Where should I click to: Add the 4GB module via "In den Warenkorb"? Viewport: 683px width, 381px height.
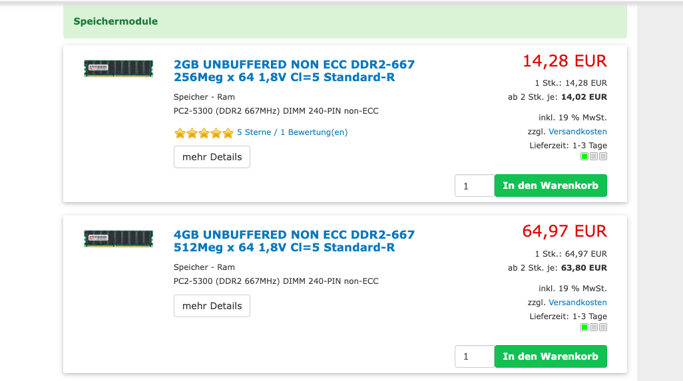pyautogui.click(x=551, y=356)
